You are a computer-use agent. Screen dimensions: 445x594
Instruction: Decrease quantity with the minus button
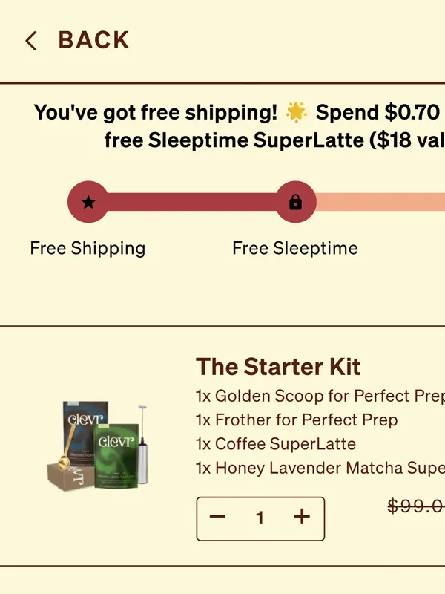click(217, 518)
